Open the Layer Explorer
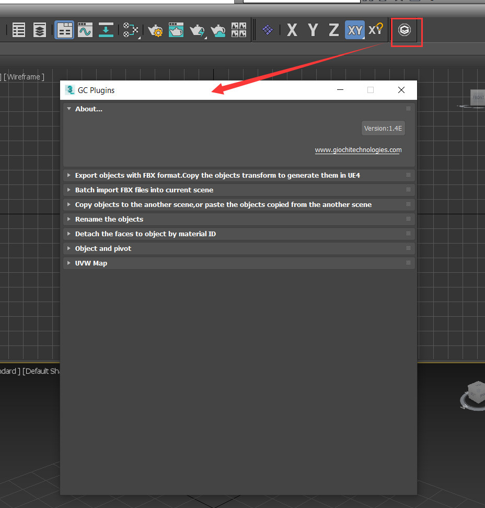Screen dimensions: 485x508 pyautogui.click(x=39, y=30)
